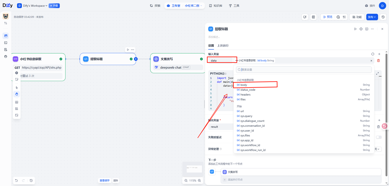Expand the code editor to fullscreen
Image resolution: width=389 pixels, height=186 pixels.
pos(377,74)
